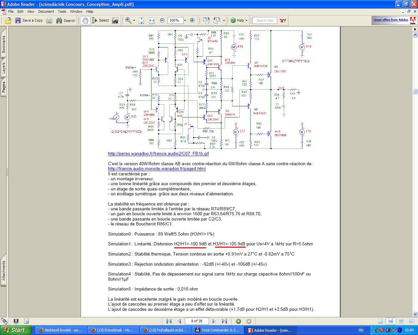Open the Pages side tab
This screenshot has width=418, height=335.
(4, 87)
